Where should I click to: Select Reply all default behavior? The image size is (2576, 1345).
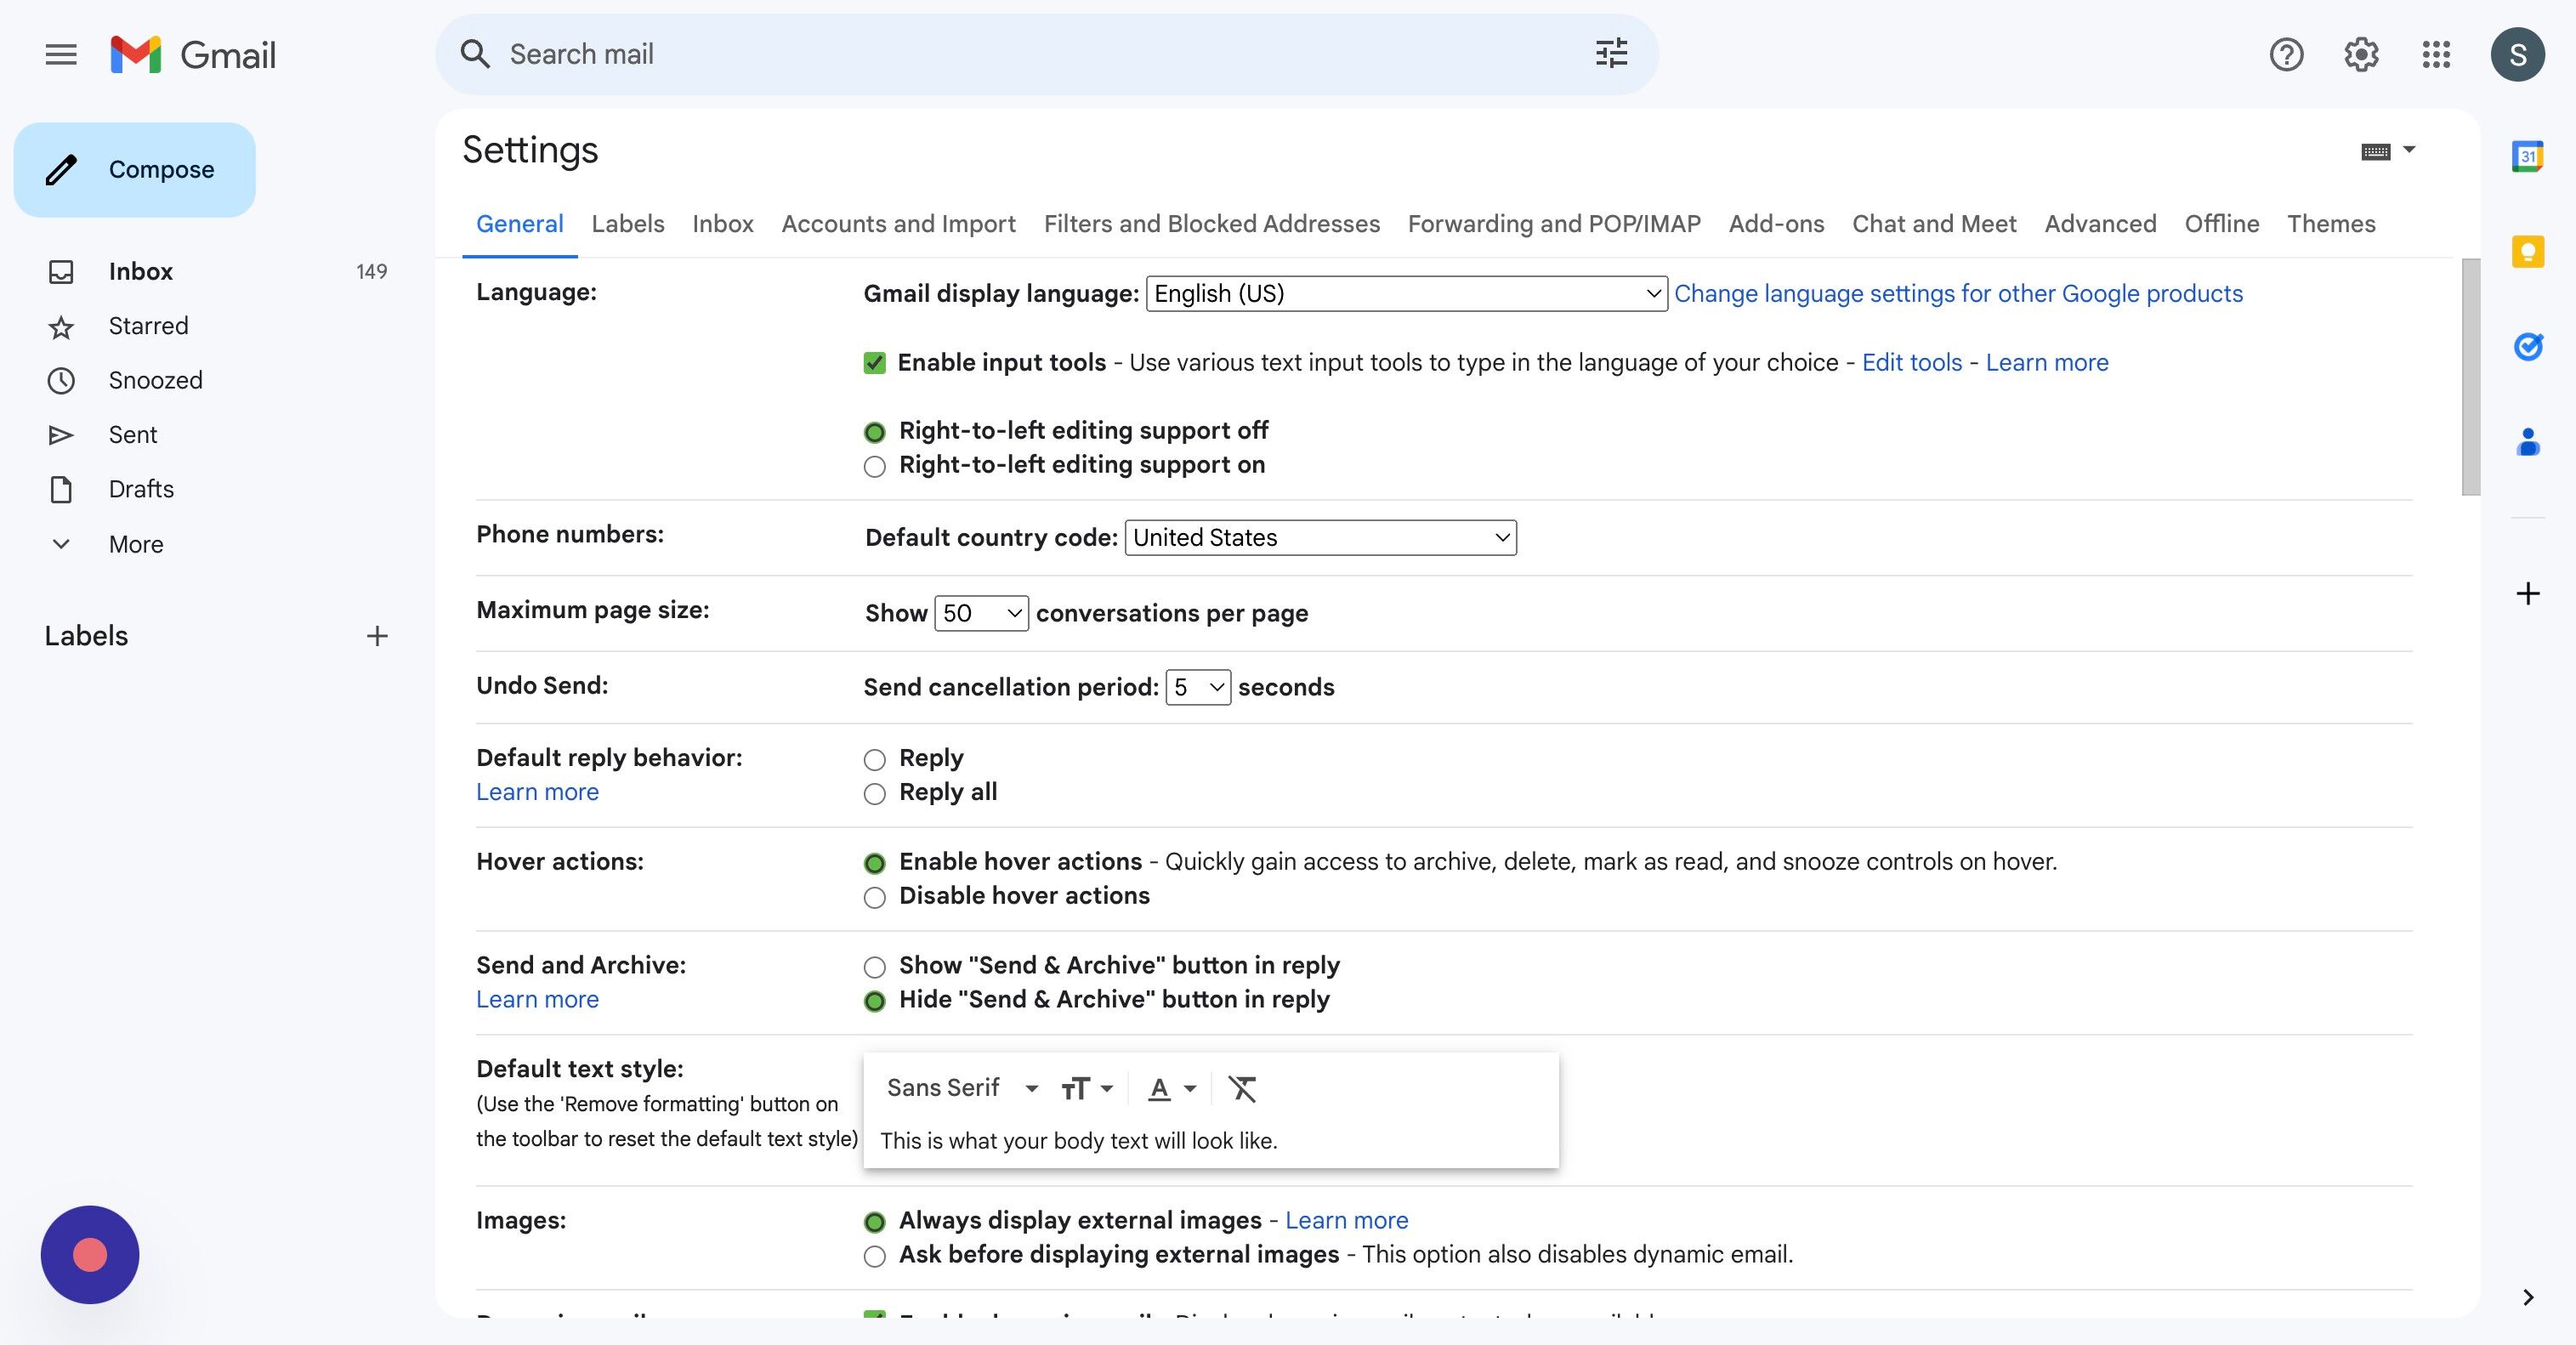point(875,794)
